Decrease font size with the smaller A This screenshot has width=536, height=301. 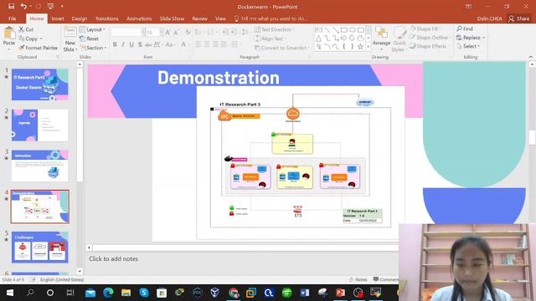pos(176,33)
